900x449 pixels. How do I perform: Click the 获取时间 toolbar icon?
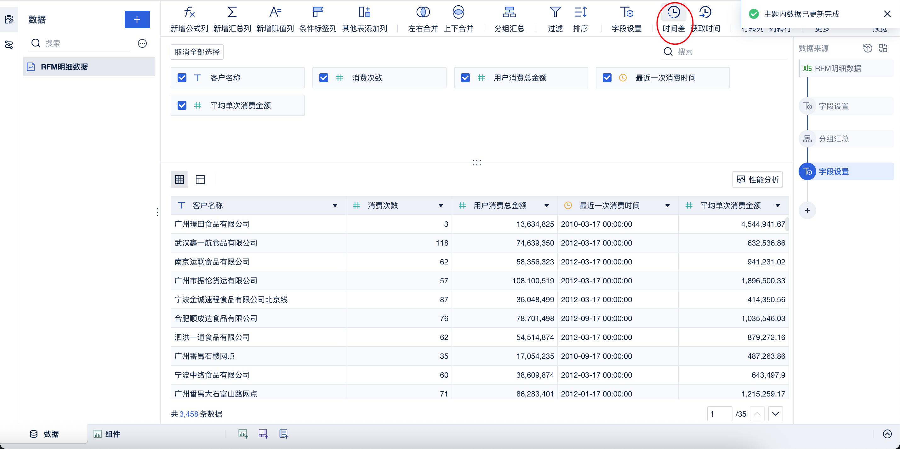click(x=705, y=13)
